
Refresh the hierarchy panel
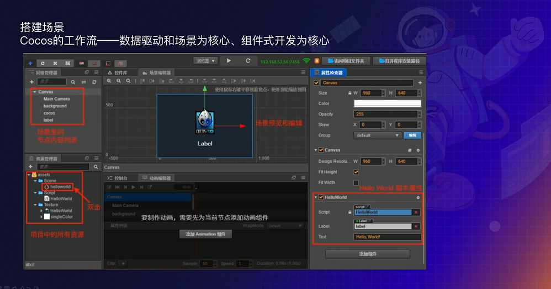point(94,82)
